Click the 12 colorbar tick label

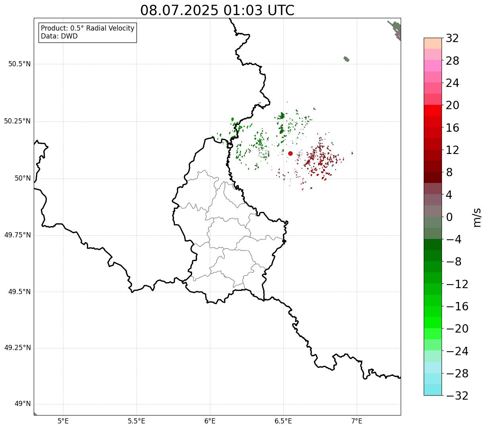tap(452, 150)
